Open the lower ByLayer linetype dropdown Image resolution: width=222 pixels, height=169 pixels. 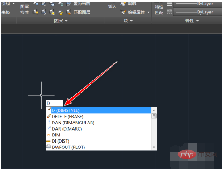click(198, 12)
